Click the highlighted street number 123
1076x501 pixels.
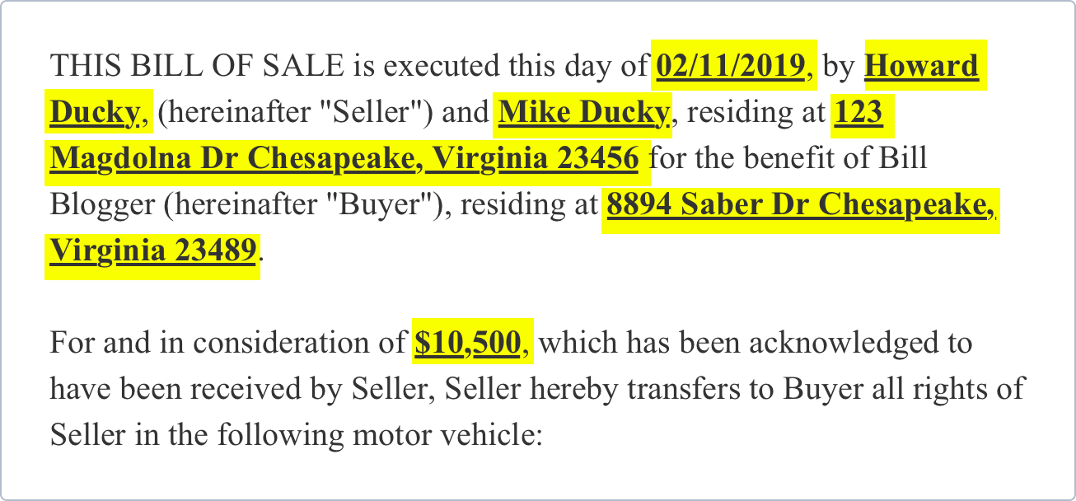tap(858, 111)
